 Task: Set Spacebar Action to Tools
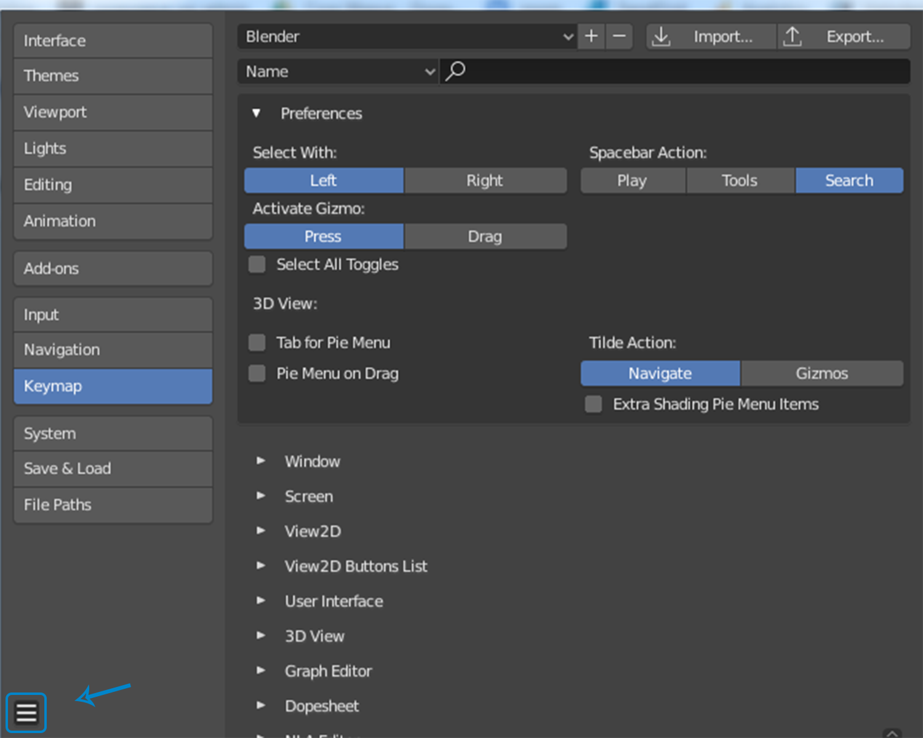click(740, 180)
